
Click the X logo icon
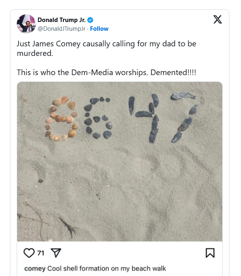coord(217,20)
